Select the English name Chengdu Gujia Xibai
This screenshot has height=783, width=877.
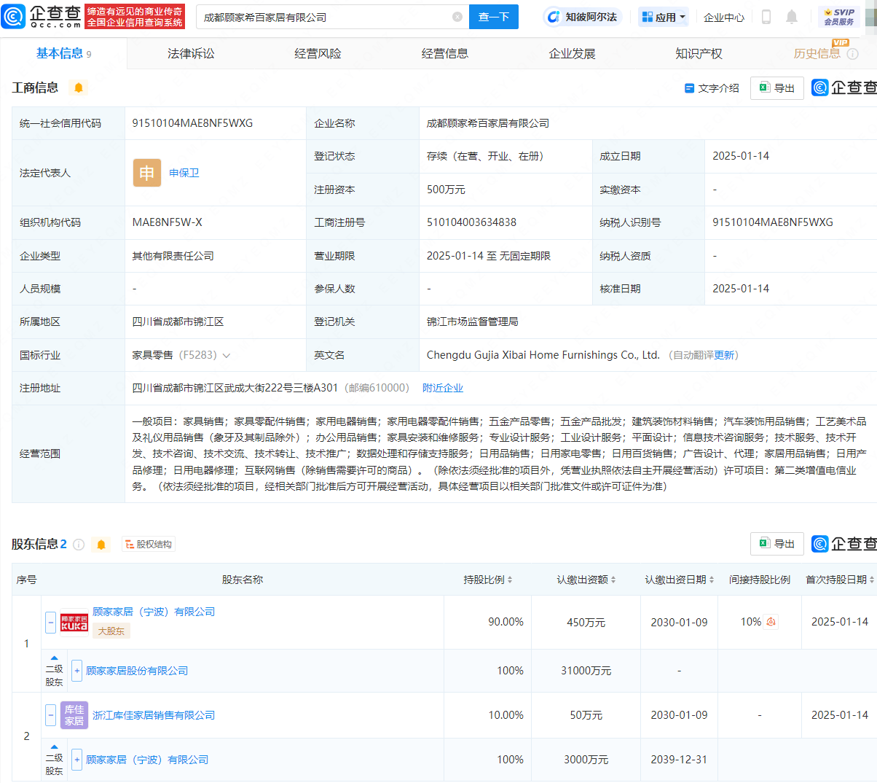click(x=543, y=355)
